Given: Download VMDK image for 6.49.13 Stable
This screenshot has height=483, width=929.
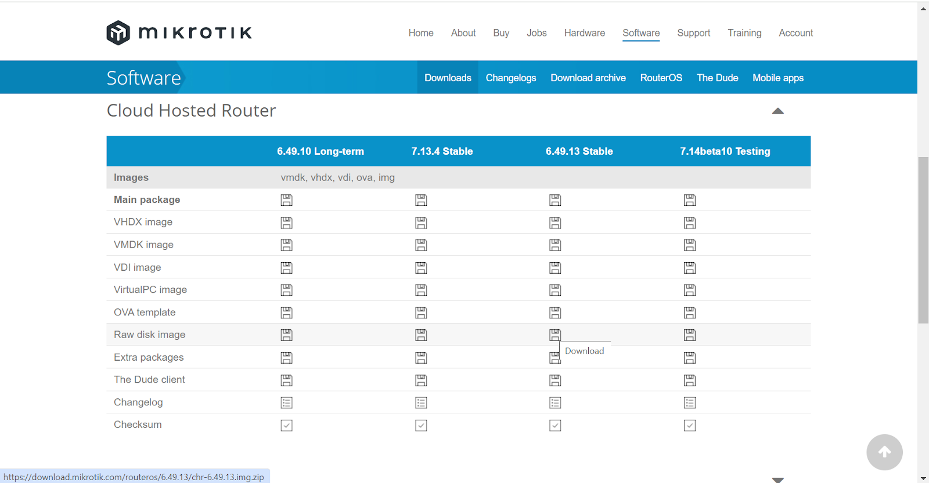Looking at the screenshot, I should pyautogui.click(x=555, y=245).
